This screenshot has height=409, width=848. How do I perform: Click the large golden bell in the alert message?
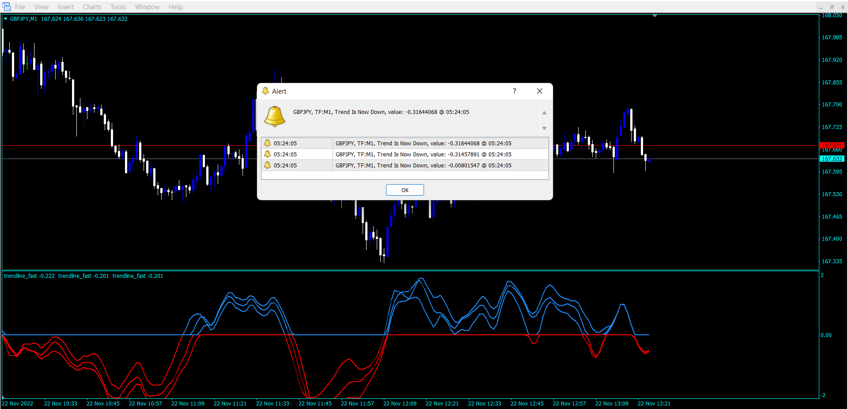[x=275, y=116]
